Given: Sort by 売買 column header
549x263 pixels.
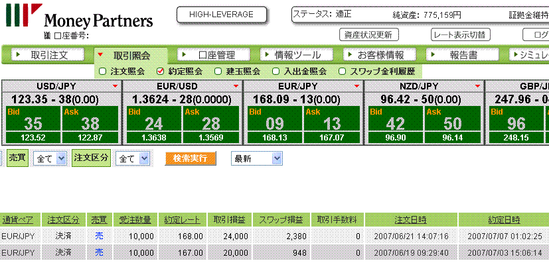Looking at the screenshot, I should 99,220.
